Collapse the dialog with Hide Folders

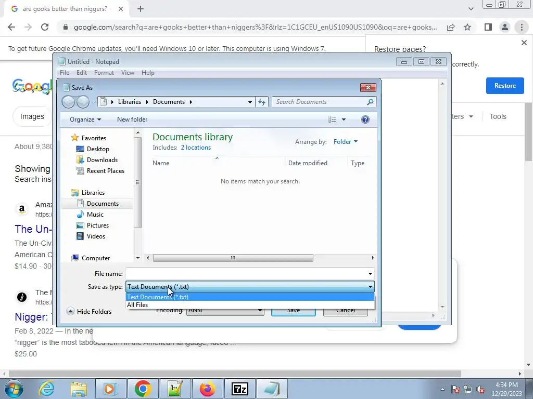tap(89, 312)
